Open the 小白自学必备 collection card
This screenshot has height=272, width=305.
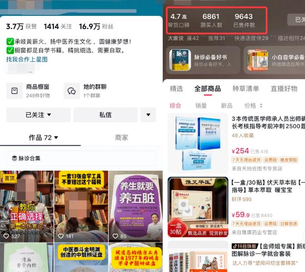[274, 60]
